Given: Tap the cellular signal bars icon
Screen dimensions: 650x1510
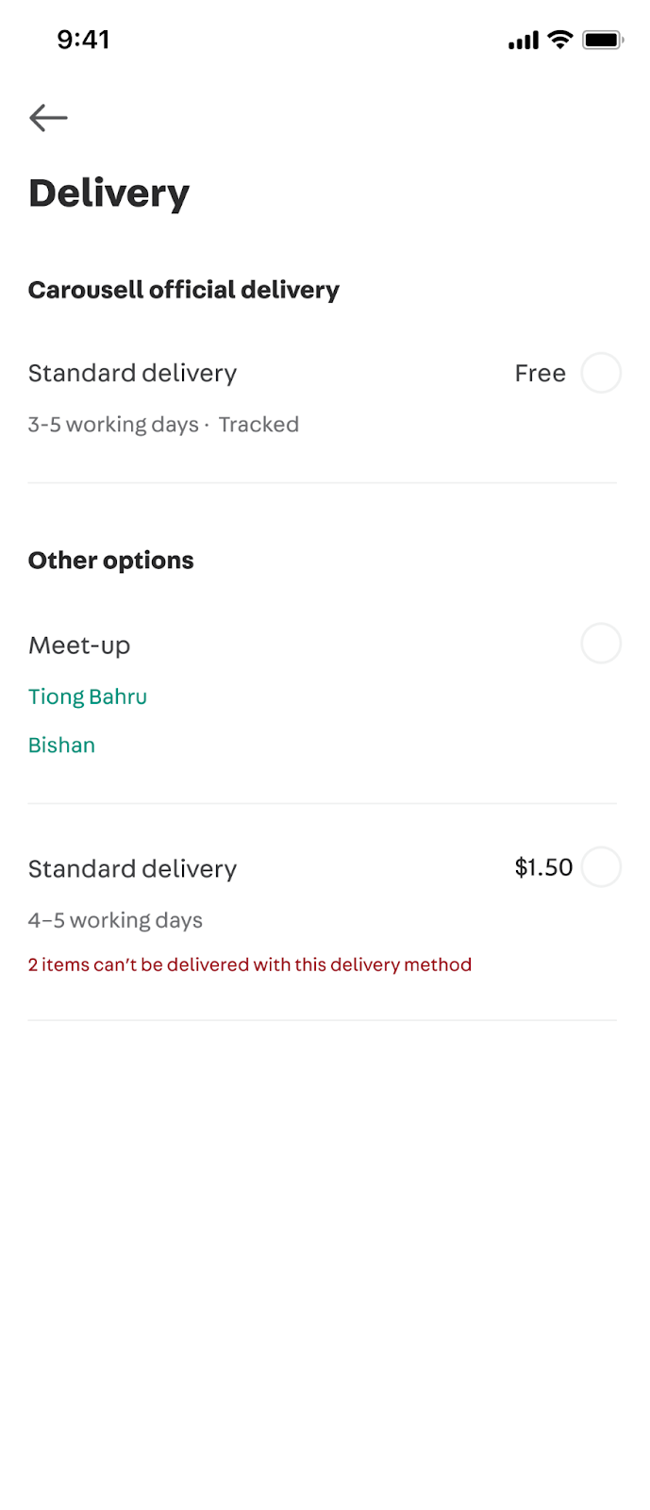Looking at the screenshot, I should tap(524, 41).
